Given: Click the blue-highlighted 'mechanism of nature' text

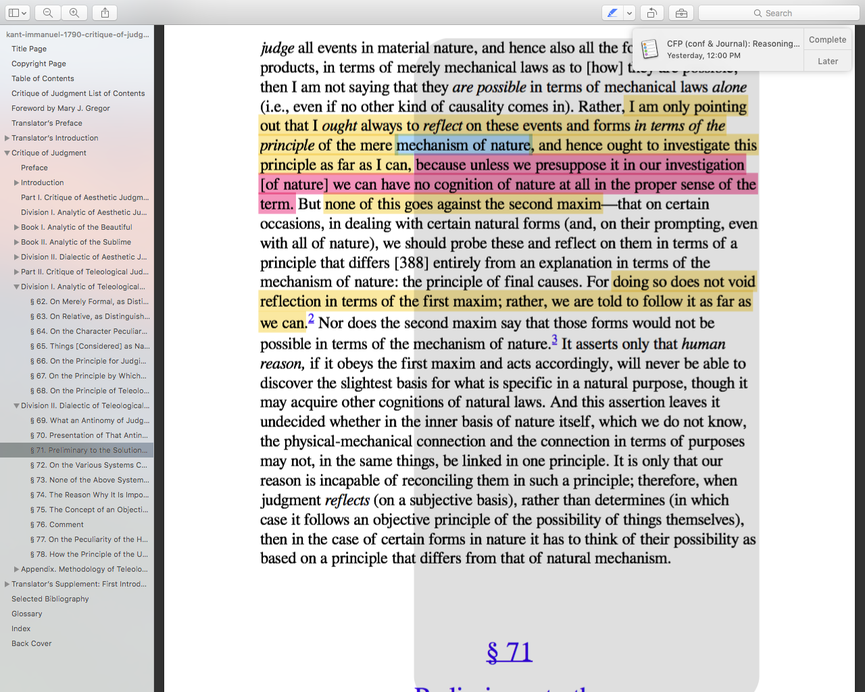Looking at the screenshot, I should pyautogui.click(x=464, y=145).
